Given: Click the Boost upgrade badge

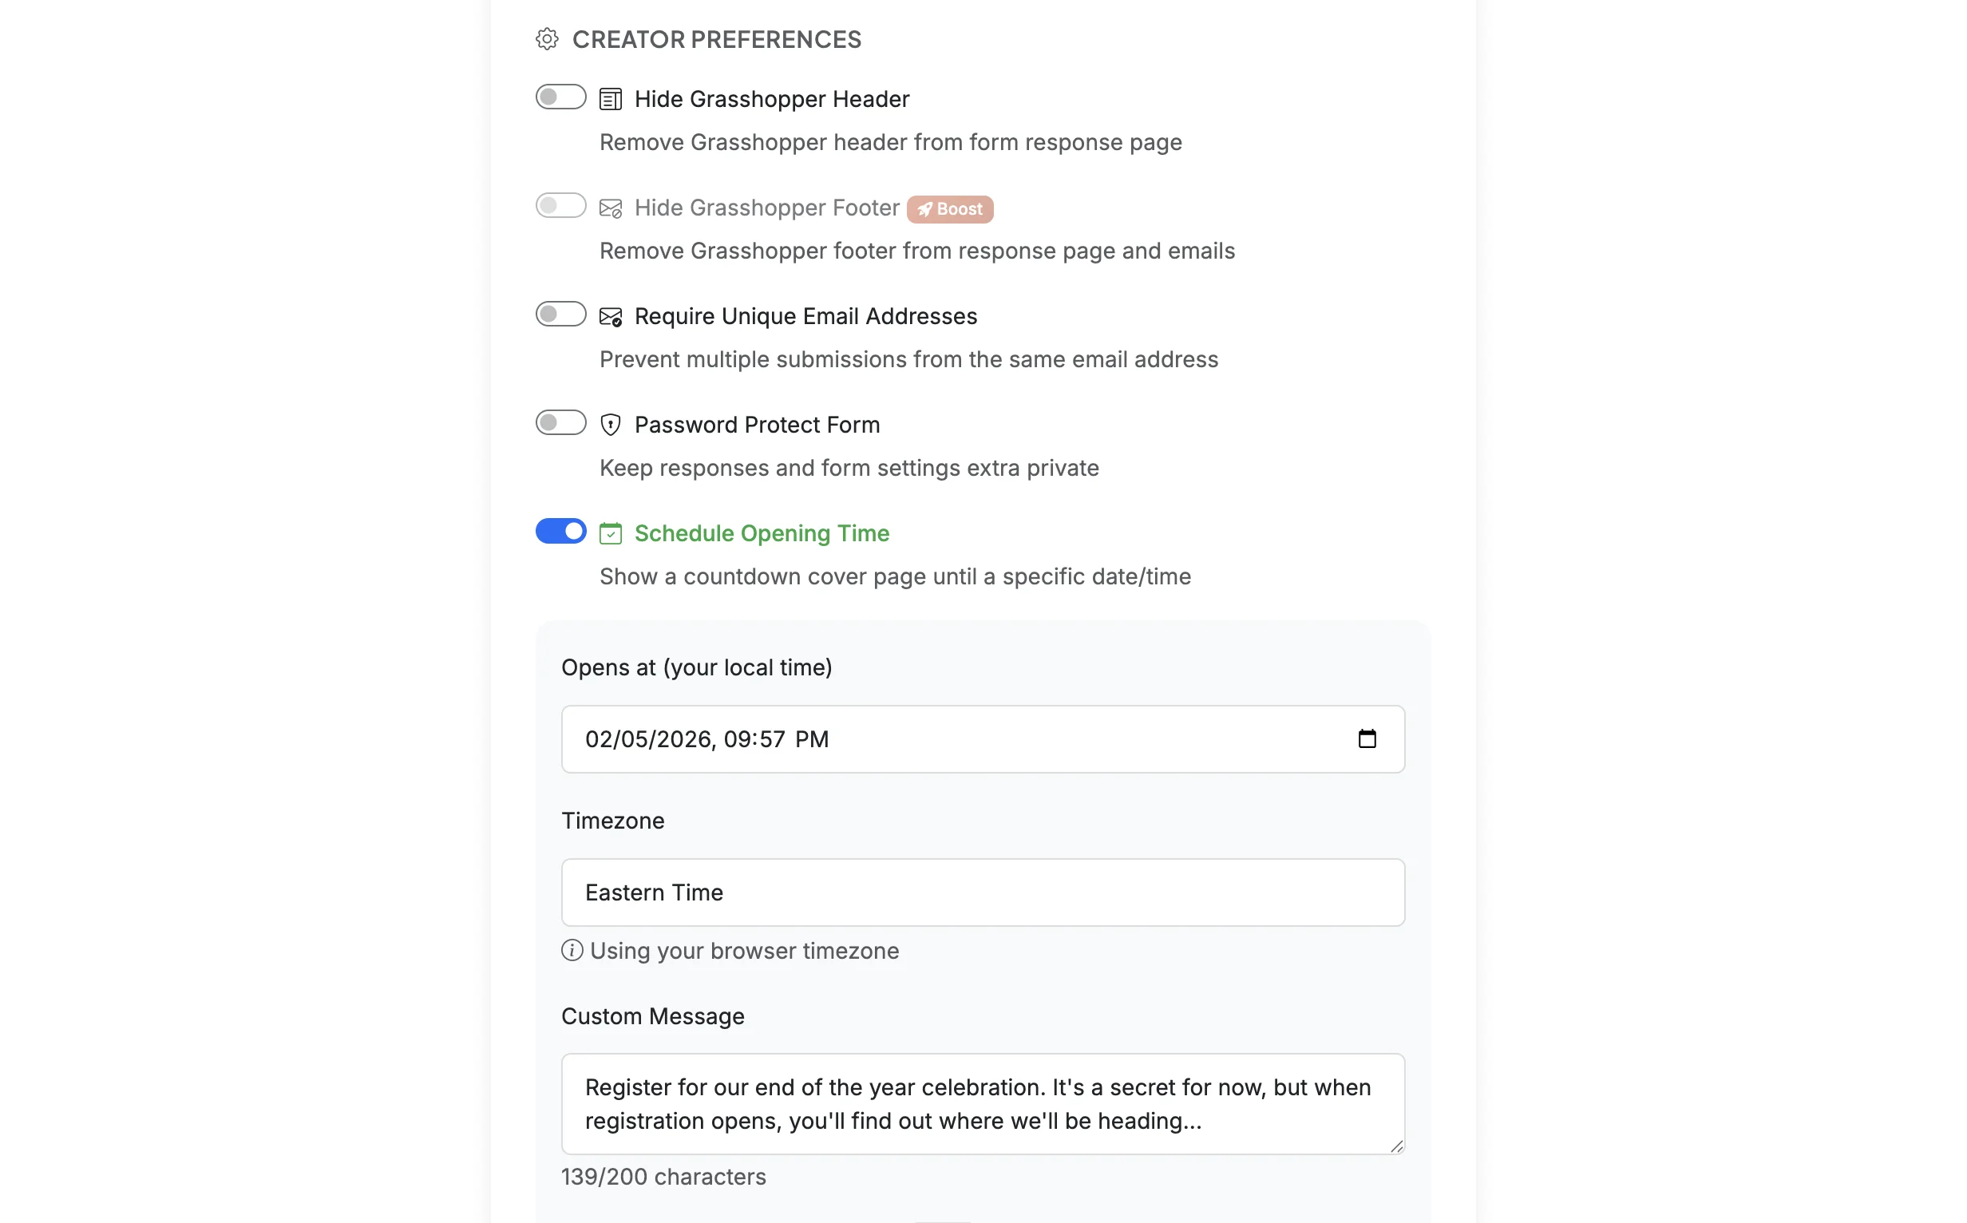Looking at the screenshot, I should click(950, 208).
